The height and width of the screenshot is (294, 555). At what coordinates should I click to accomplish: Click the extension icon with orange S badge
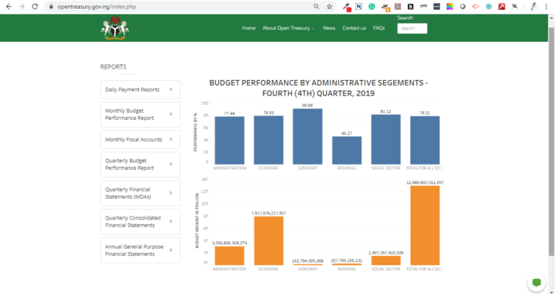(385, 7)
